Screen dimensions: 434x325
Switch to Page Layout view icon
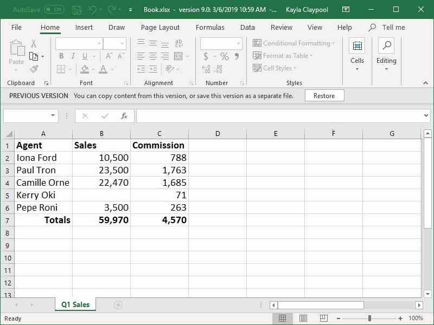point(303,318)
